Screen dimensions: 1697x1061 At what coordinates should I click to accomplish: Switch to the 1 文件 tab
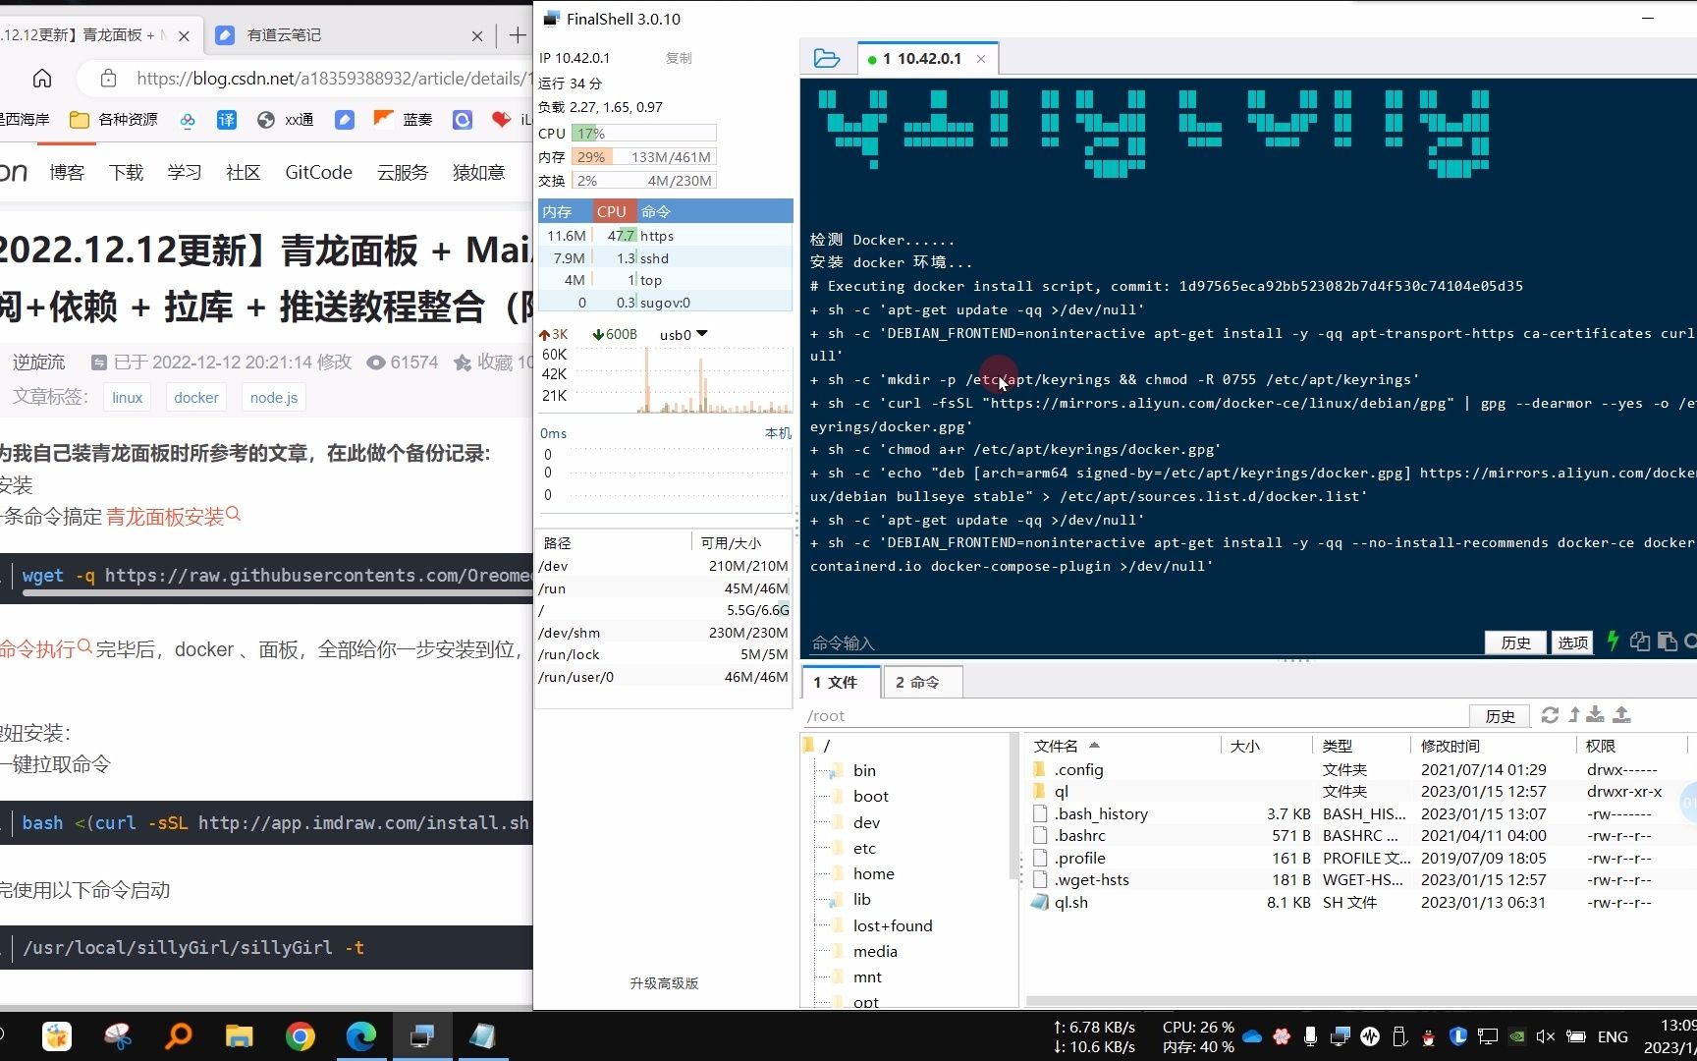pos(841,682)
